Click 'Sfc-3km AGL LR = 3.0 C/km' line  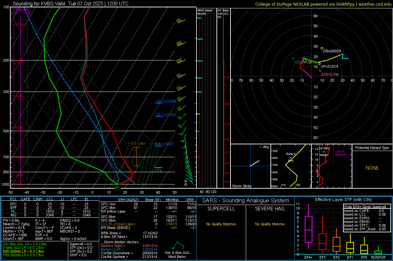pyautogui.click(x=25, y=244)
